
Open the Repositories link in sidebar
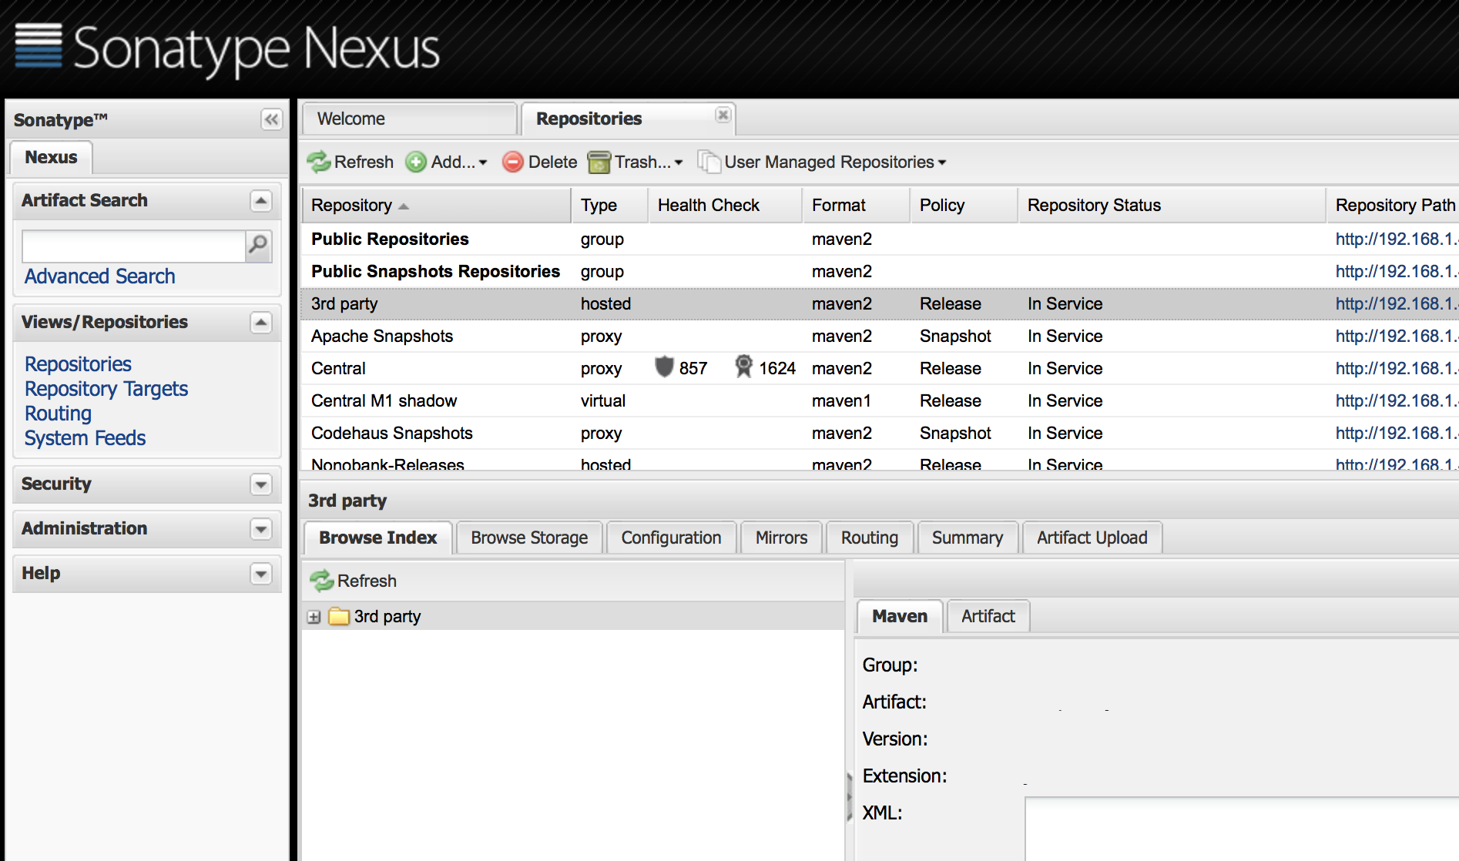click(x=78, y=364)
